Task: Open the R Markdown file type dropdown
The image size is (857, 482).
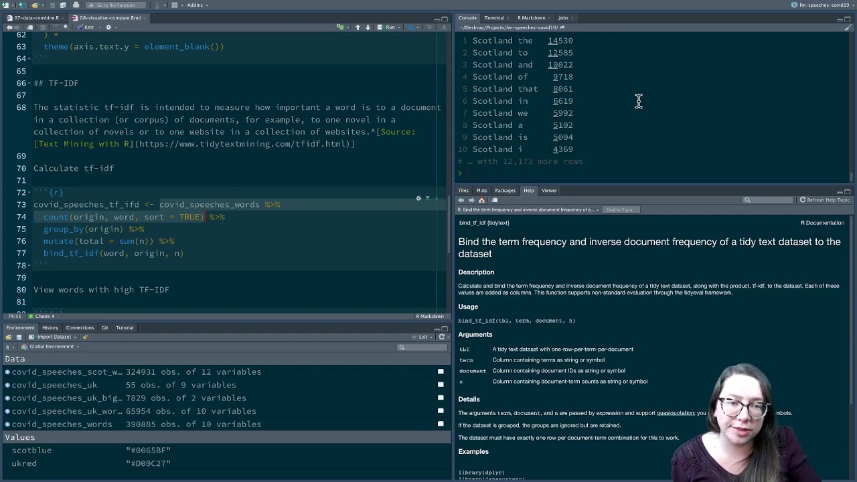Action: pyautogui.click(x=432, y=316)
